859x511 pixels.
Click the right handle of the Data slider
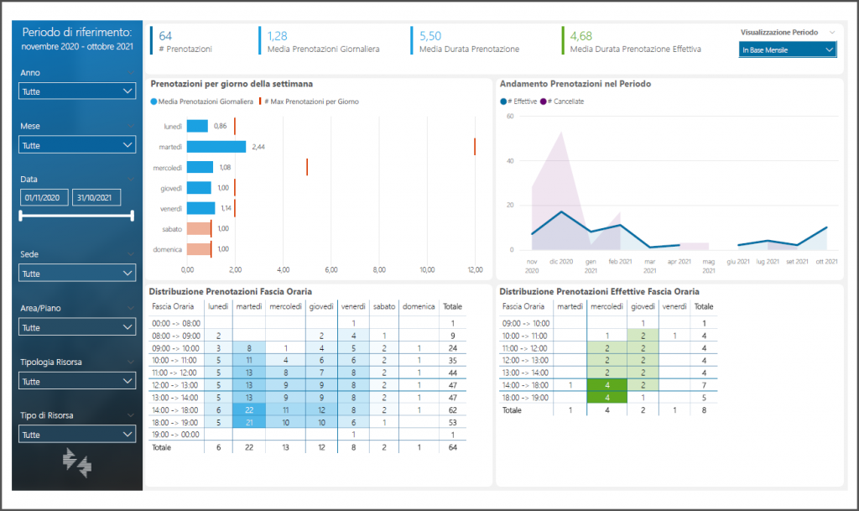coord(132,216)
